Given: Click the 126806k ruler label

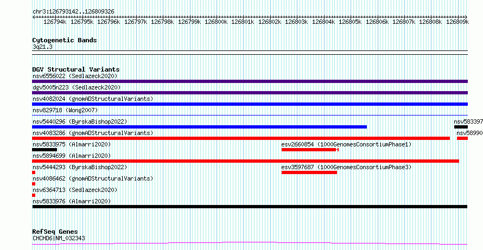Looking at the screenshot, I should click(x=377, y=22).
